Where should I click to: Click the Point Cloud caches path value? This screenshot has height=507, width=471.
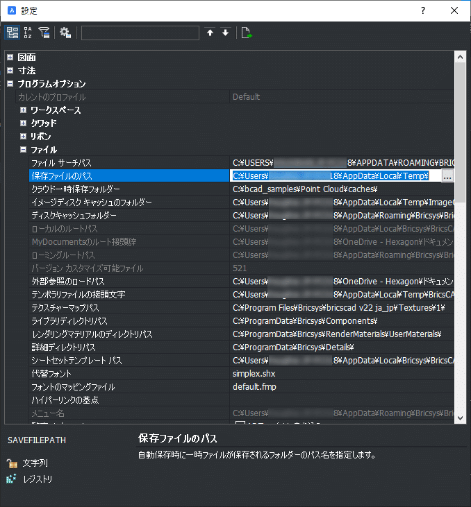coord(305,189)
